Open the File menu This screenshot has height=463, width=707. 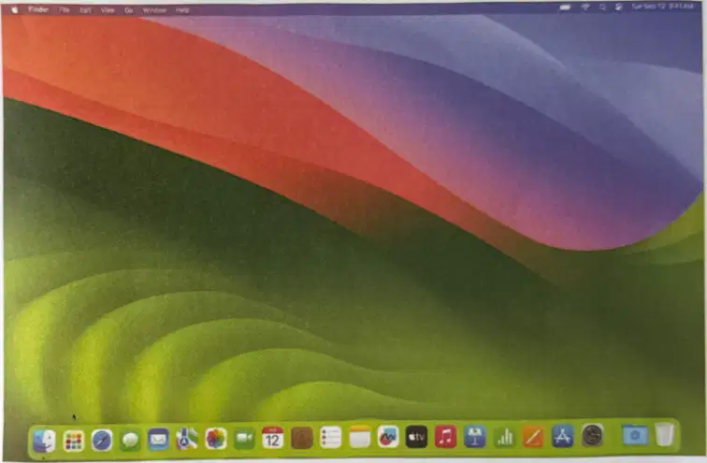pyautogui.click(x=65, y=10)
